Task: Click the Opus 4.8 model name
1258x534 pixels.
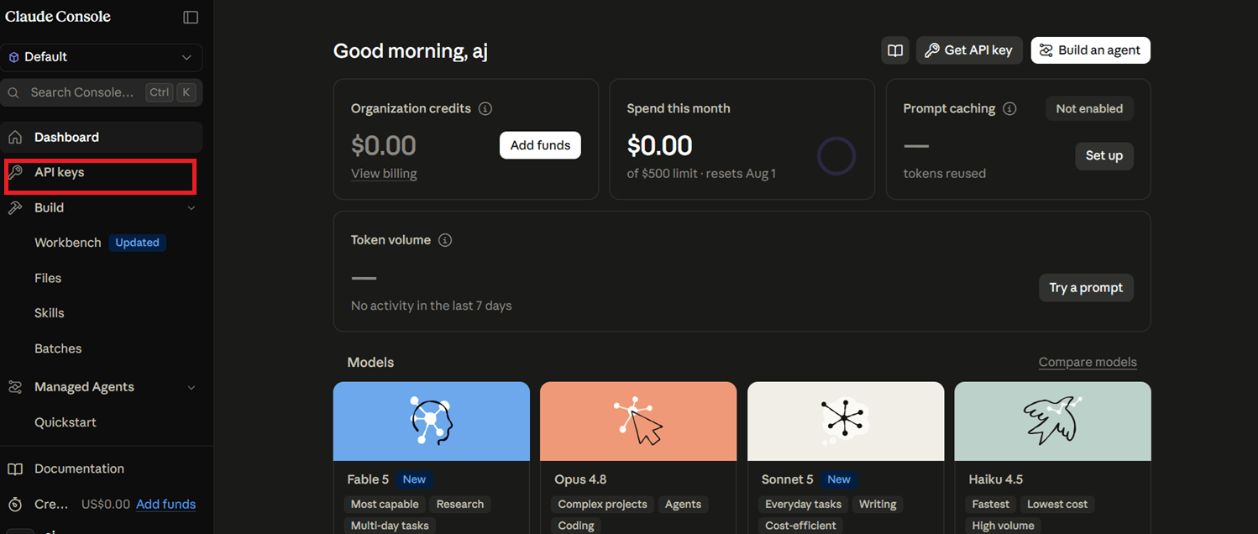Action: tap(580, 479)
